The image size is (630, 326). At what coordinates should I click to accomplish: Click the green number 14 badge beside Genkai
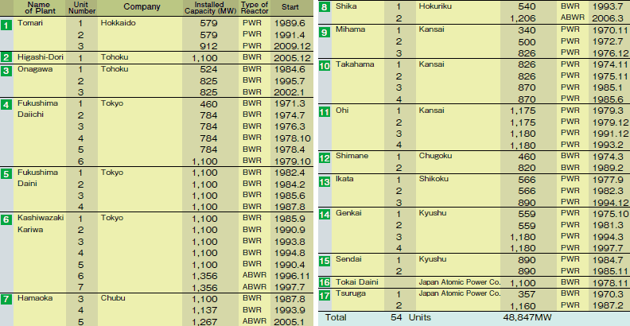[x=325, y=215]
